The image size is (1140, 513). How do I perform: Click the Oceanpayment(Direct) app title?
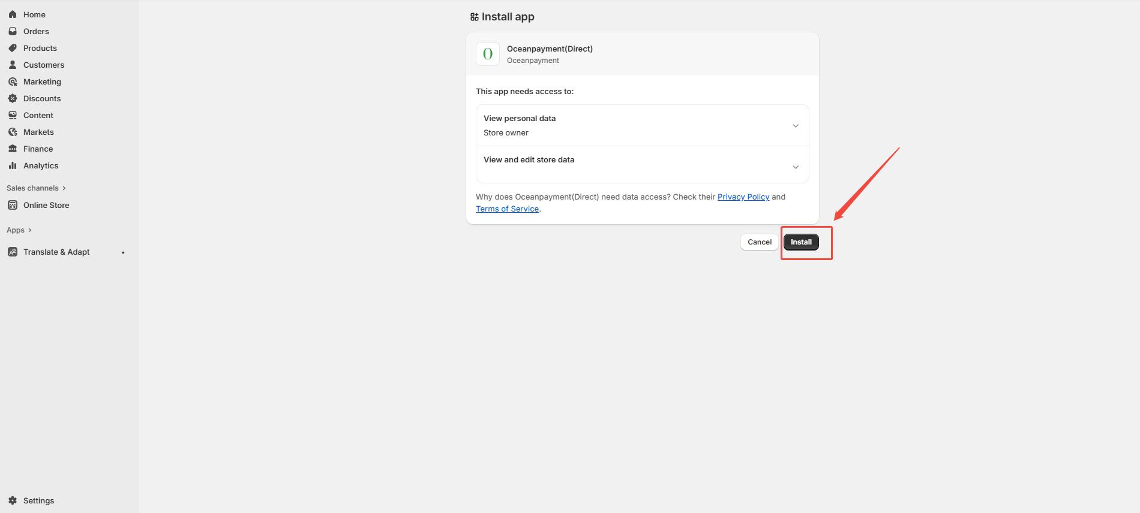pyautogui.click(x=550, y=49)
